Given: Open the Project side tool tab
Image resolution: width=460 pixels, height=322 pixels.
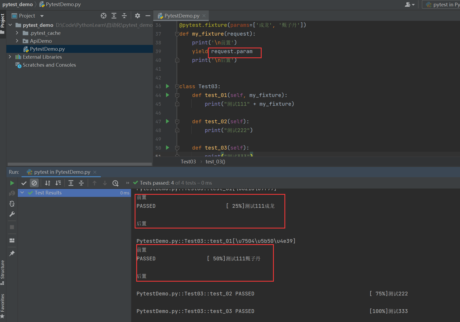Looking at the screenshot, I should pos(3,24).
